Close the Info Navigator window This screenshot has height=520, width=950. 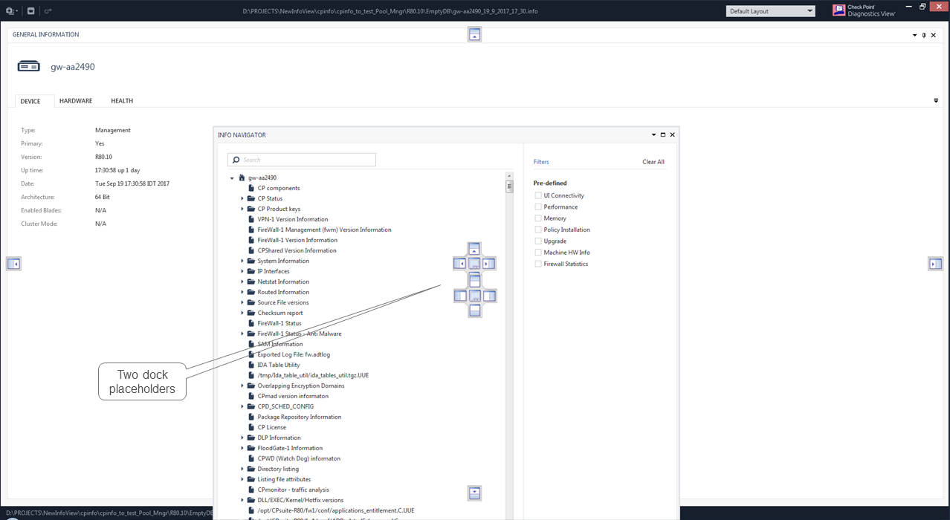tap(672, 135)
